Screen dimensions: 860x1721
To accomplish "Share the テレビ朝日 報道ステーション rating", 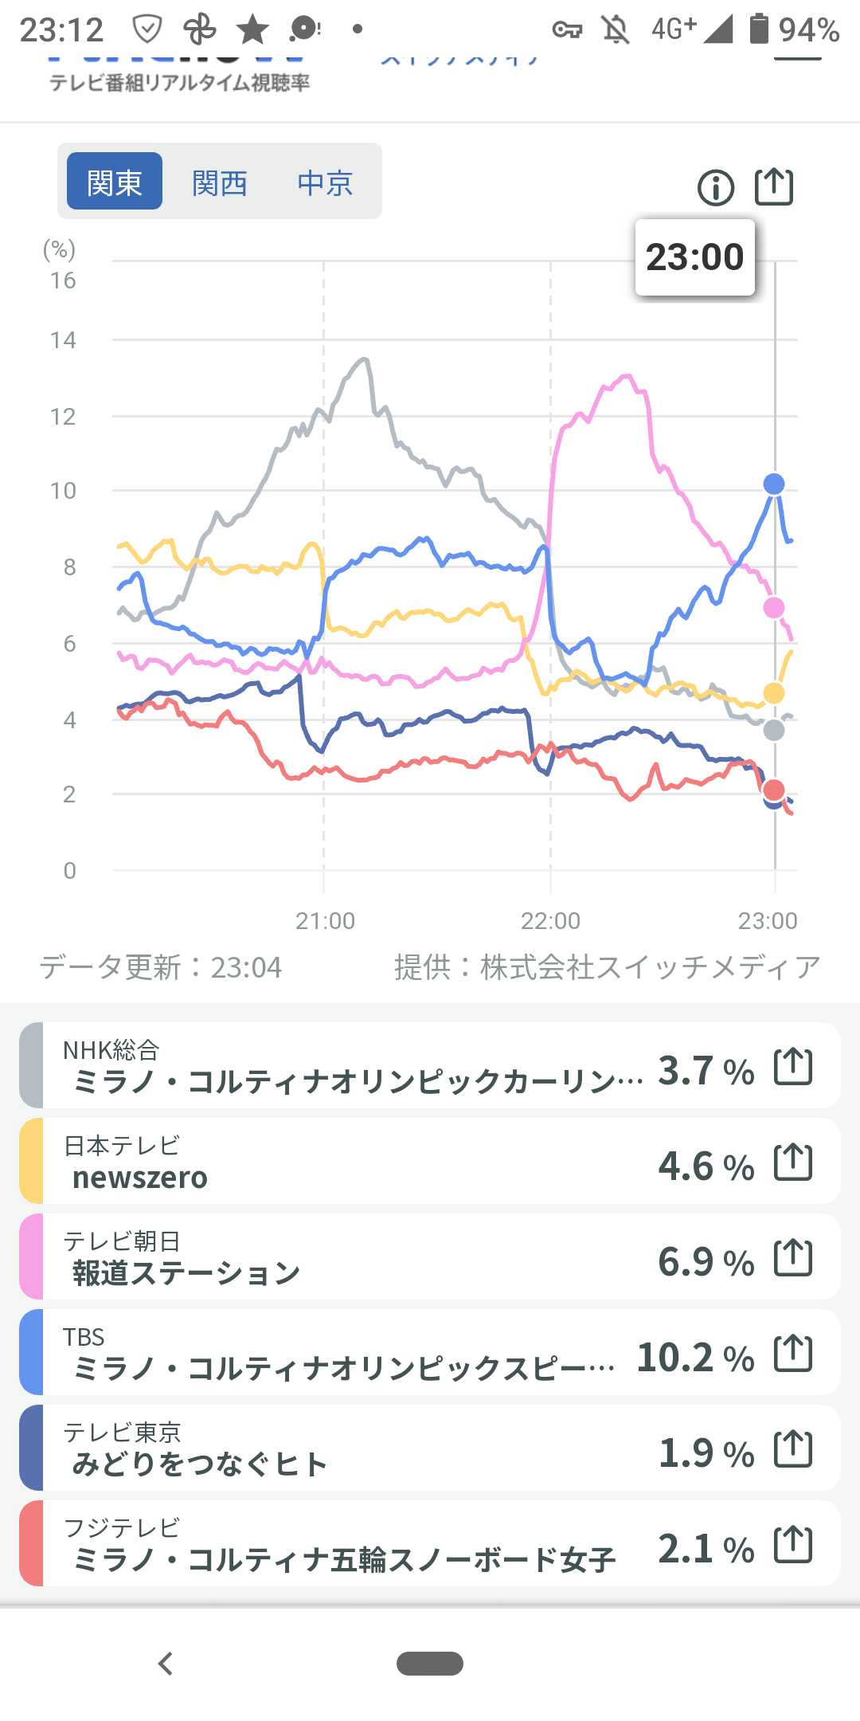I will [793, 1257].
